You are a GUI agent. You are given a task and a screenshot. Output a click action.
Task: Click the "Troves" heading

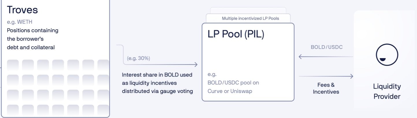tap(22, 10)
